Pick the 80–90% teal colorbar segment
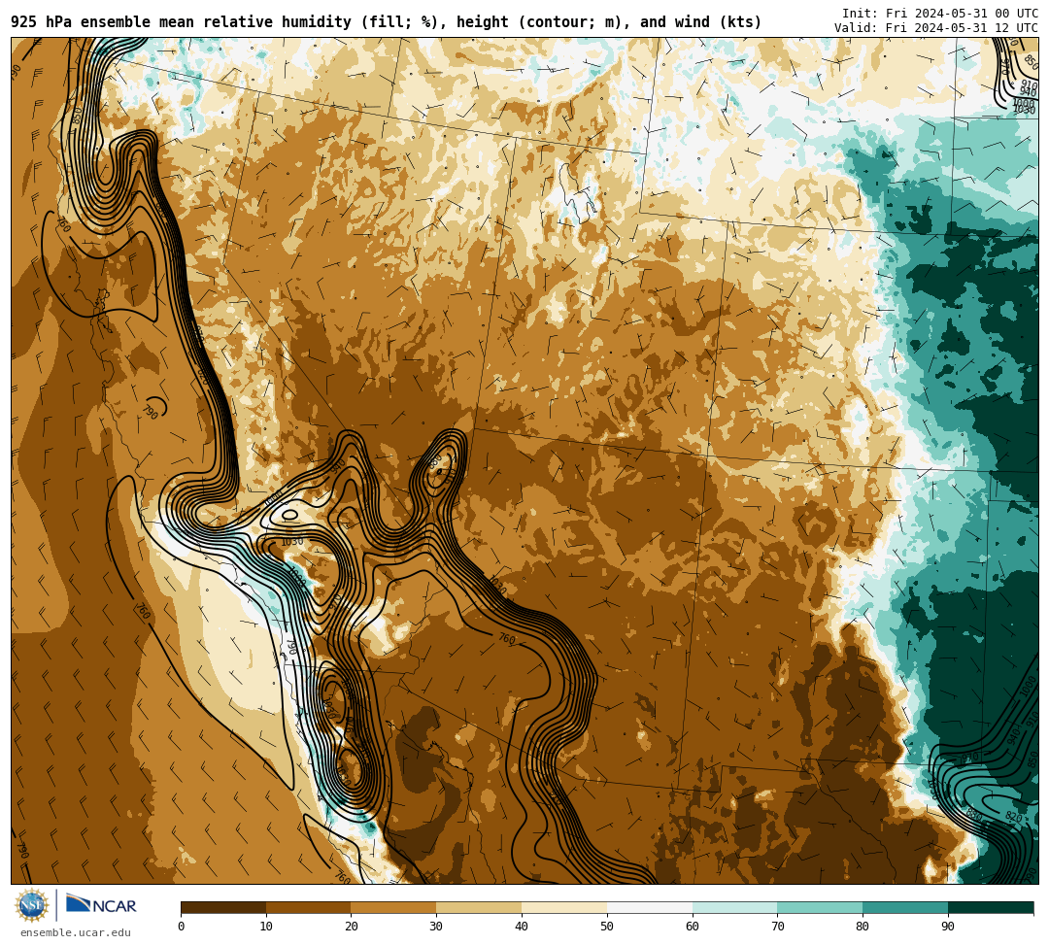Image resolution: width=1049 pixels, height=945 pixels. point(905,907)
